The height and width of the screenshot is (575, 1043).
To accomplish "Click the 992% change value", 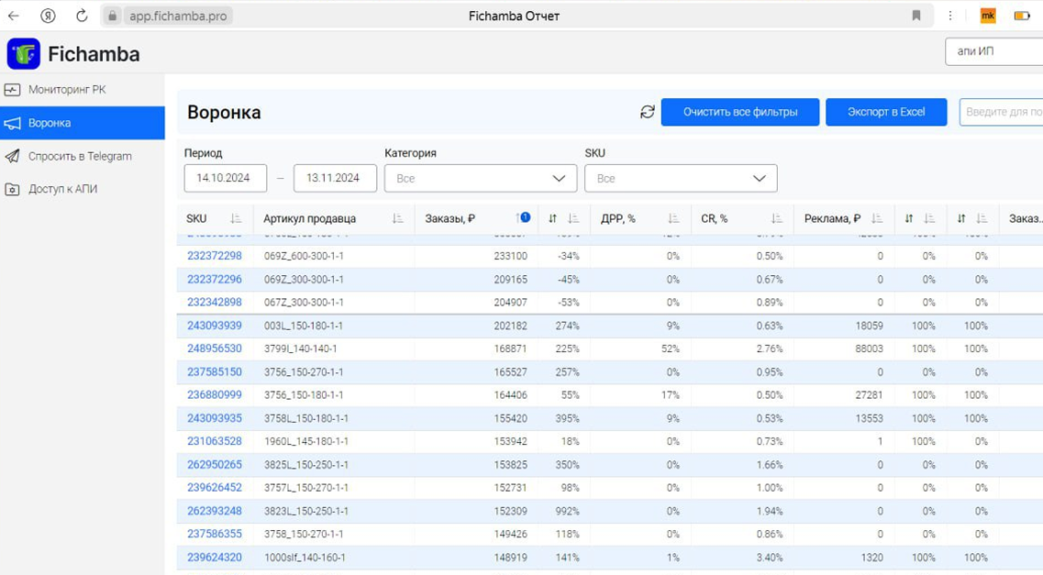I will 568,511.
